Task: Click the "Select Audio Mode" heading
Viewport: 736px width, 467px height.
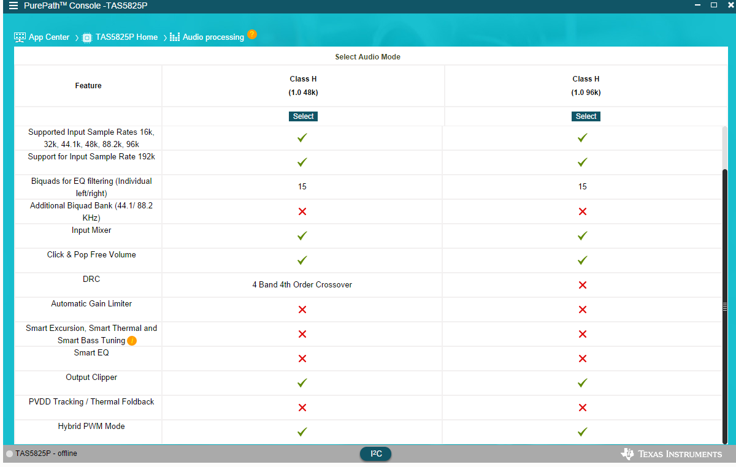Action: (368, 57)
